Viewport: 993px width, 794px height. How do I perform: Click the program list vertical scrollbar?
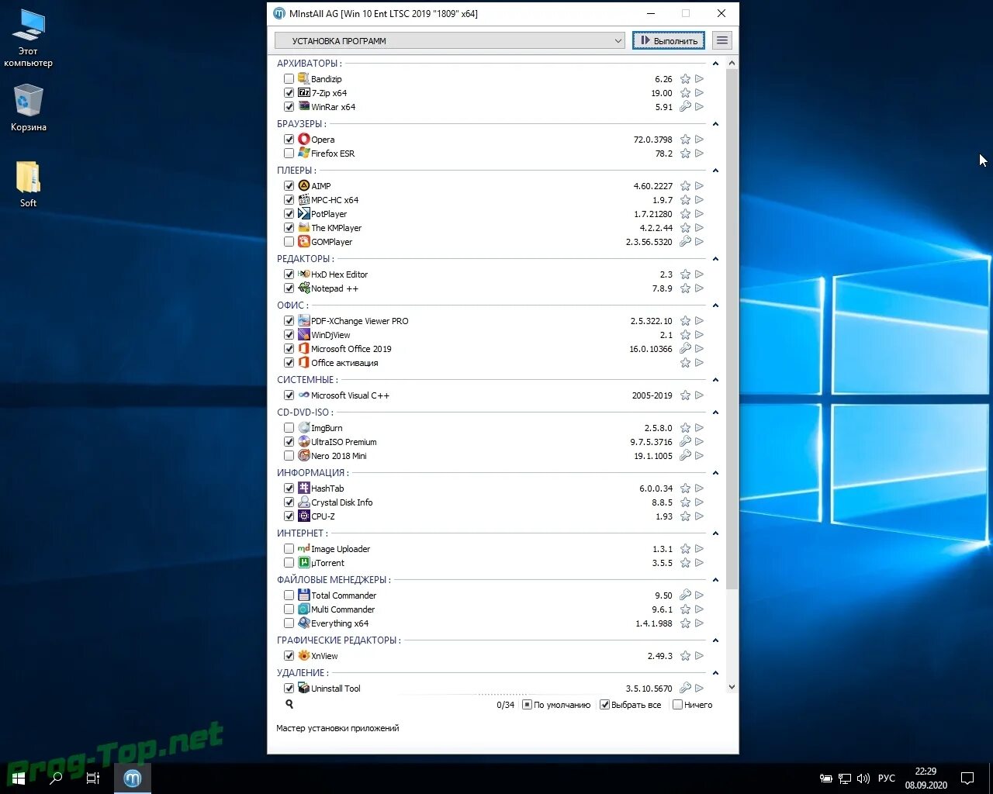(732, 330)
